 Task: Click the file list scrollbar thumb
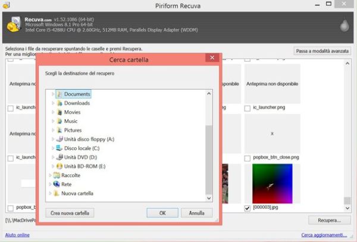[347, 200]
